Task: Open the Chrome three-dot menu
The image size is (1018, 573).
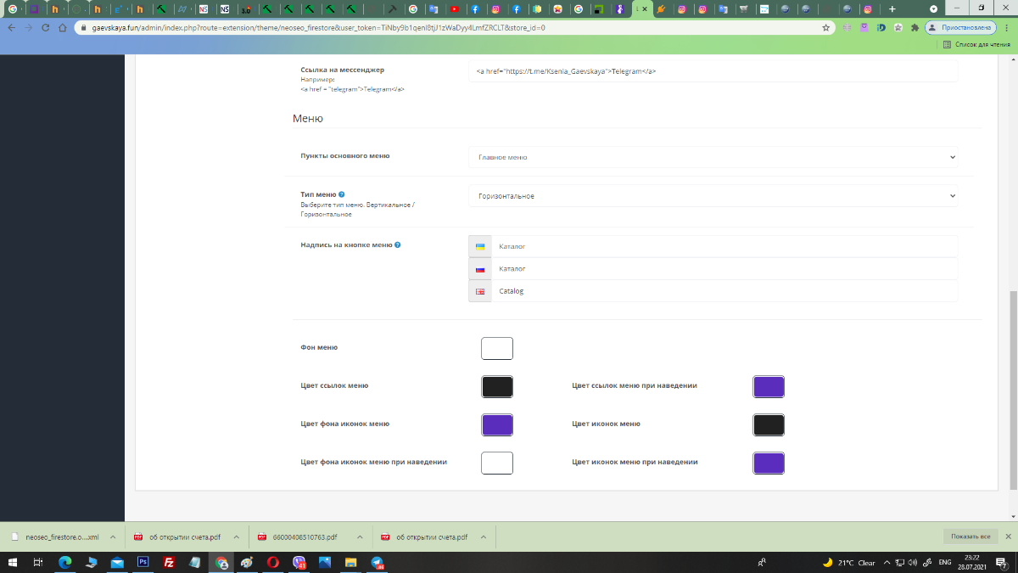Action: [x=1006, y=27]
